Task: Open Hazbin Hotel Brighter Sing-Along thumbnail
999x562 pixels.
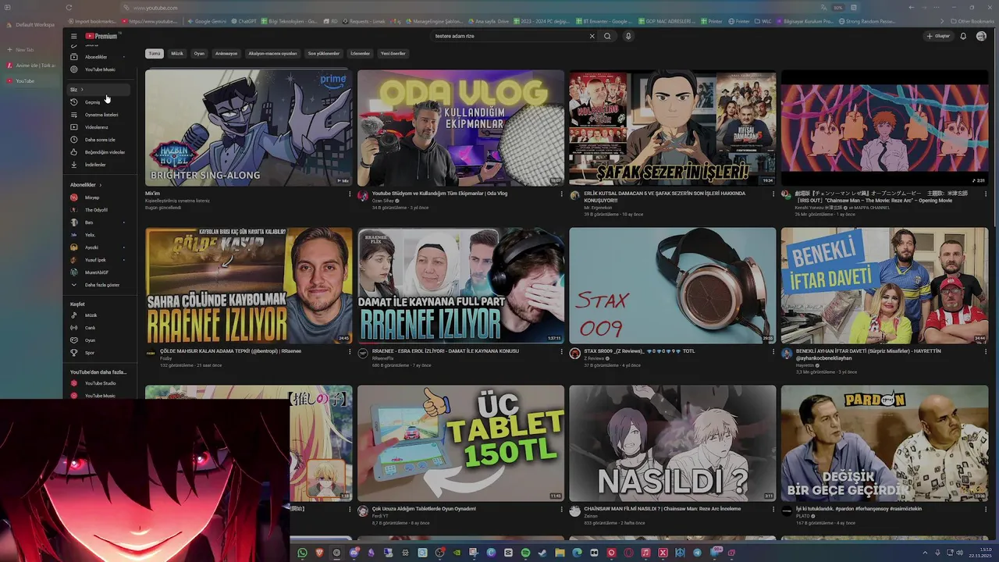Action: tap(248, 128)
